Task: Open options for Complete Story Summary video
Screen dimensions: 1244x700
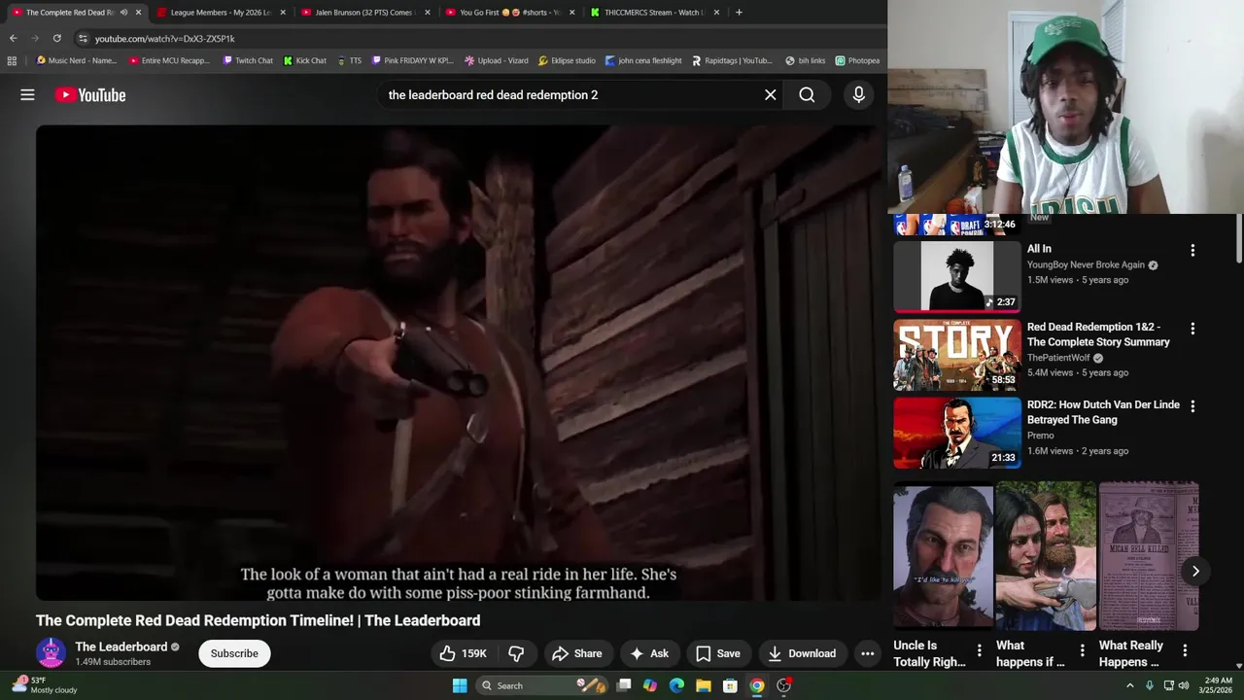Action: pos(1192,329)
